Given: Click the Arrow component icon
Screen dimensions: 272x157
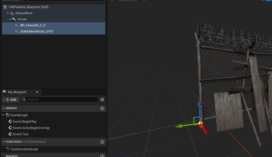Looking at the screenshot, I should (14, 19).
